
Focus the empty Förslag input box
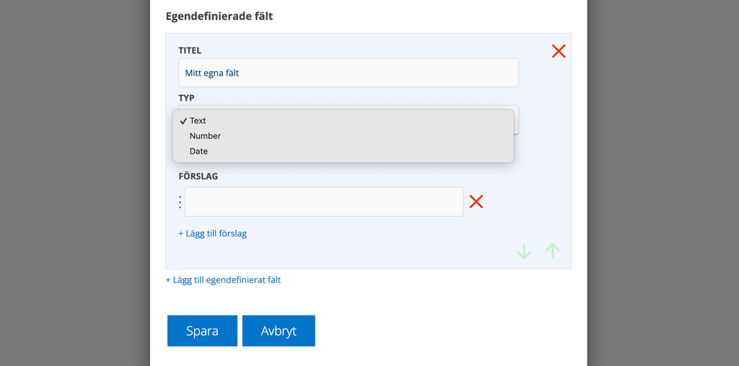pos(324,202)
